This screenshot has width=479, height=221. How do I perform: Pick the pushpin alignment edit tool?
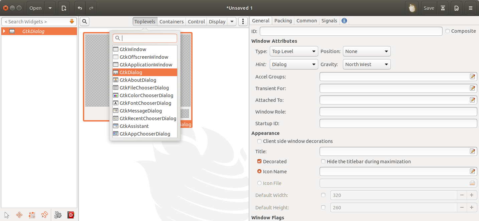pyautogui.click(x=44, y=215)
